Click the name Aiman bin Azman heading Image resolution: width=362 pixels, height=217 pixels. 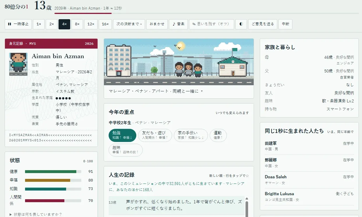58,56
